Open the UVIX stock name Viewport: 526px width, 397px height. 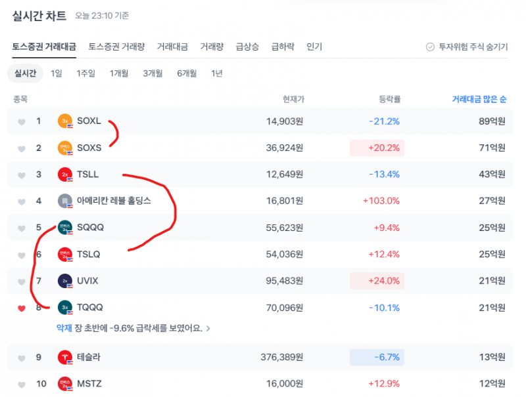click(x=87, y=280)
